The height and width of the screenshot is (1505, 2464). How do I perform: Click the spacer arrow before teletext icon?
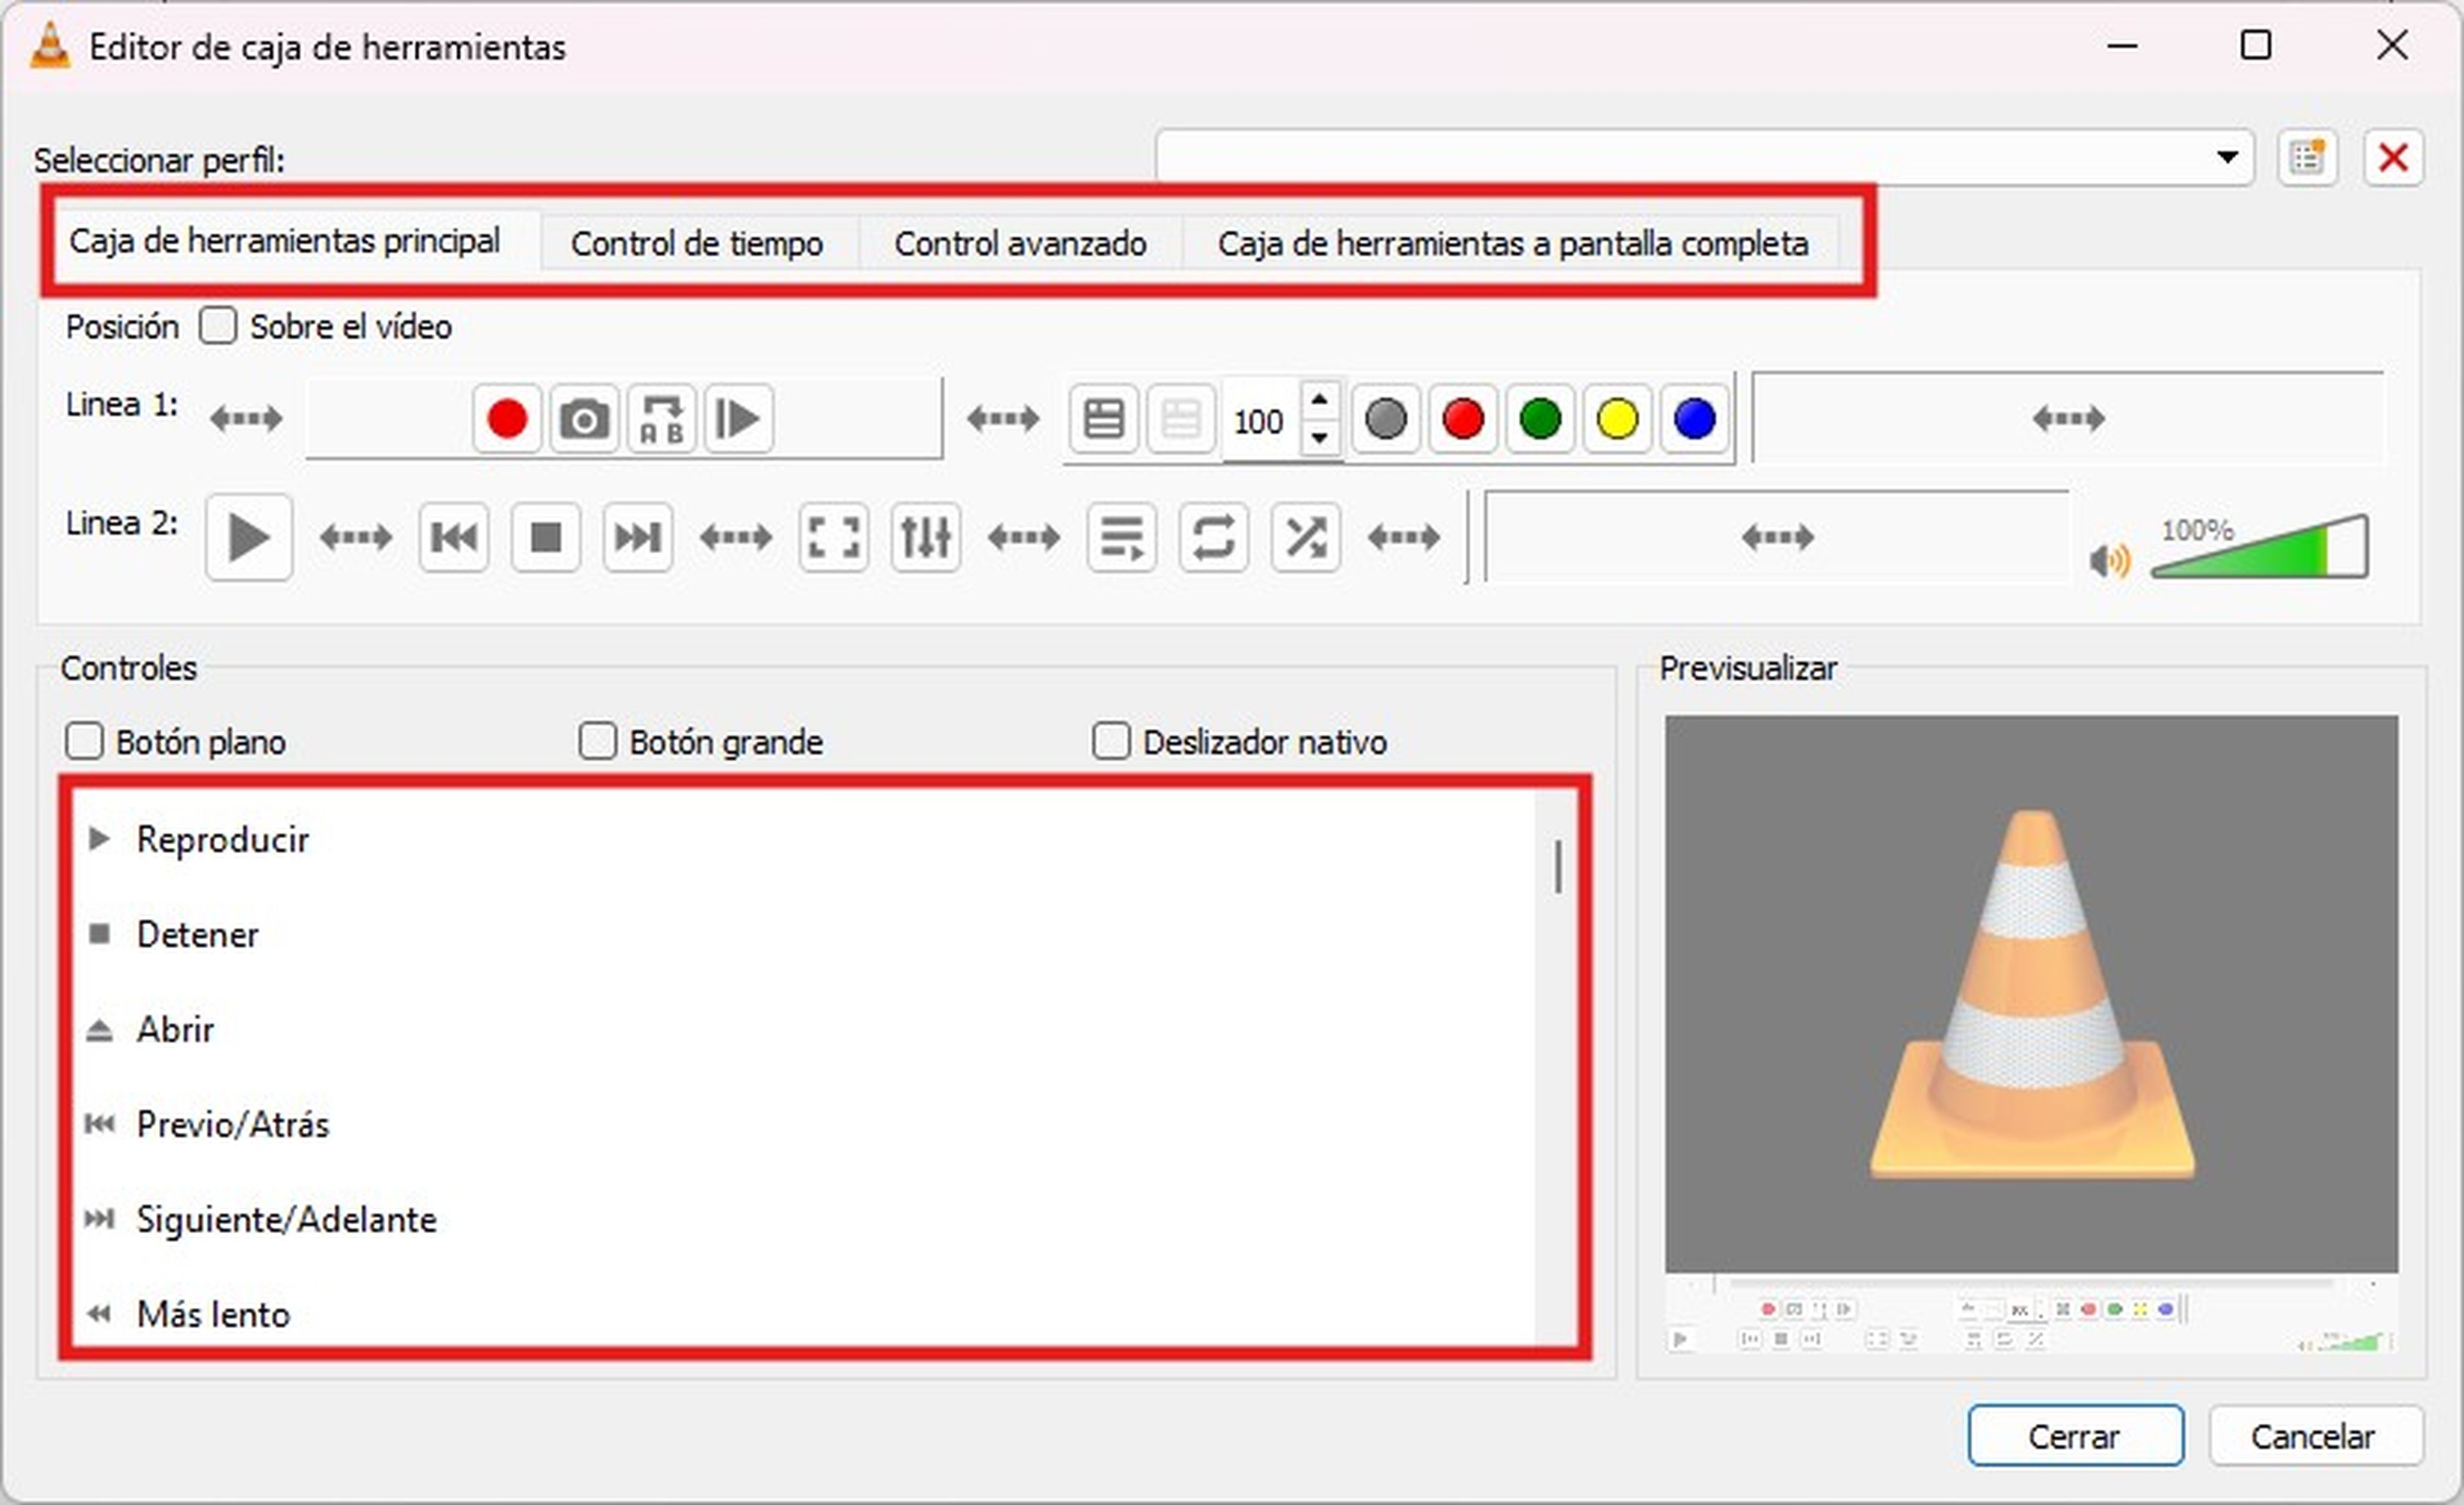point(1003,419)
